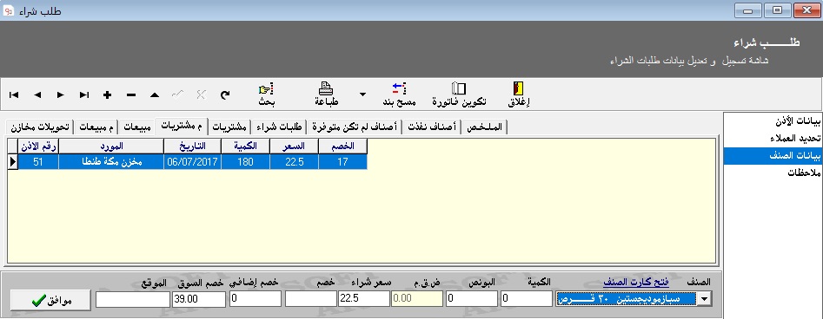This screenshot has height=319, width=823.
Task: Select the row for order 51
Action: tap(188, 162)
